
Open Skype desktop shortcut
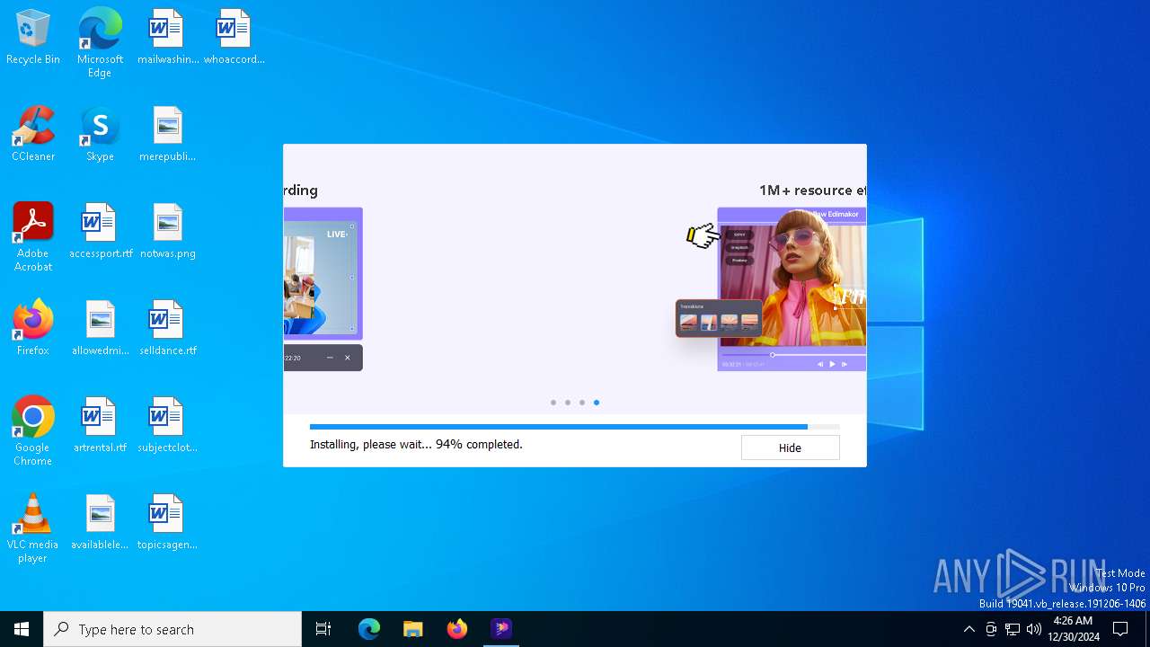[100, 134]
